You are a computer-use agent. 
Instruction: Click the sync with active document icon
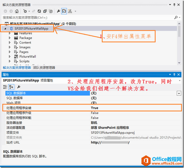[34, 11]
